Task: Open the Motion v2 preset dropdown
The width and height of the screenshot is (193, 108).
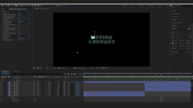Action: click(x=178, y=28)
